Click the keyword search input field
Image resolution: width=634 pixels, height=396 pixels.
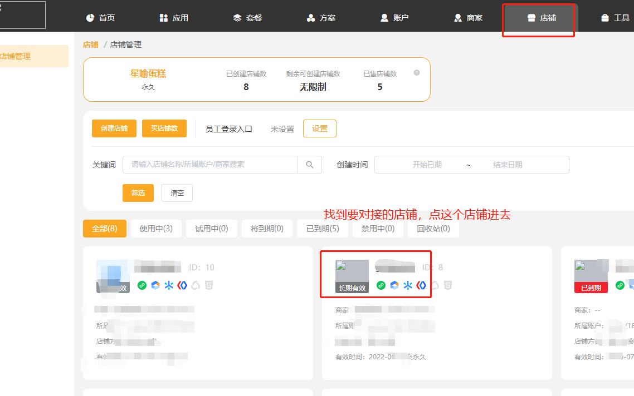point(210,165)
